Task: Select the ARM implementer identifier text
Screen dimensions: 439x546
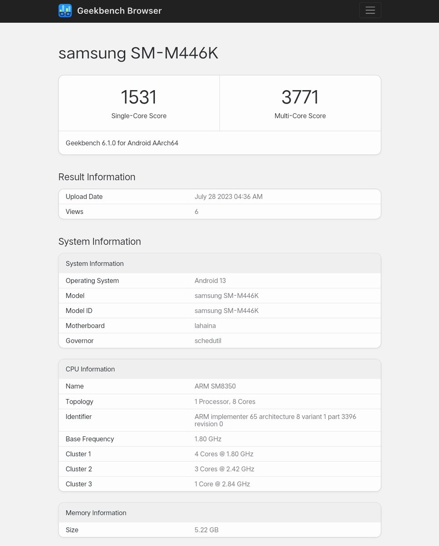Action: pyautogui.click(x=275, y=420)
